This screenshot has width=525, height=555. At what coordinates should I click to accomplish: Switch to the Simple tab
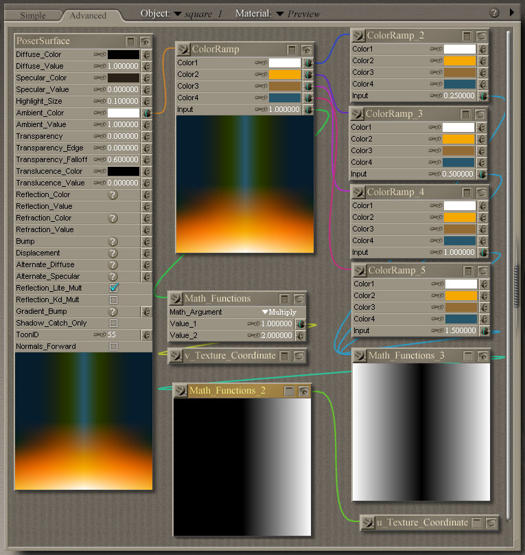tap(32, 15)
